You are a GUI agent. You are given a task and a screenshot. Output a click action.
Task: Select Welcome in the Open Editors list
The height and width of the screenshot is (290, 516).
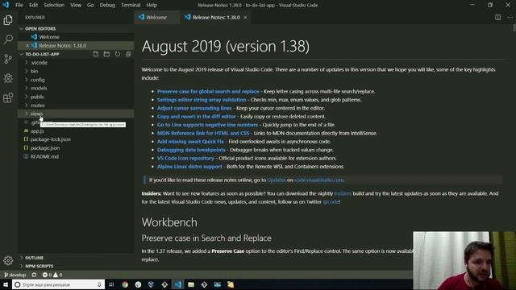tap(49, 37)
